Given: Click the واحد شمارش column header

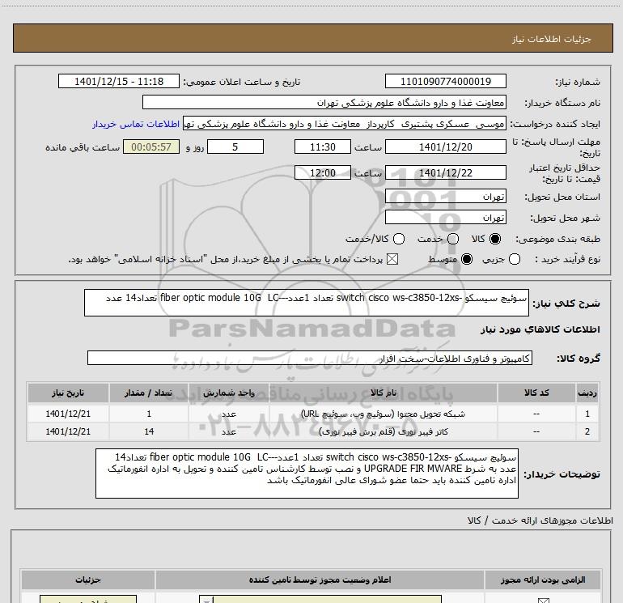Looking at the screenshot, I should point(229,393).
